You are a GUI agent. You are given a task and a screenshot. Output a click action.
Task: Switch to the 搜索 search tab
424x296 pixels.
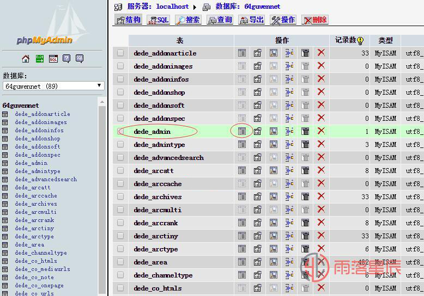[189, 20]
